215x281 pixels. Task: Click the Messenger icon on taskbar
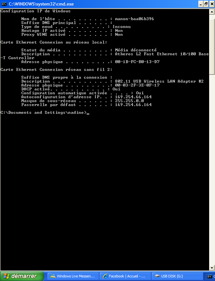click(53, 276)
